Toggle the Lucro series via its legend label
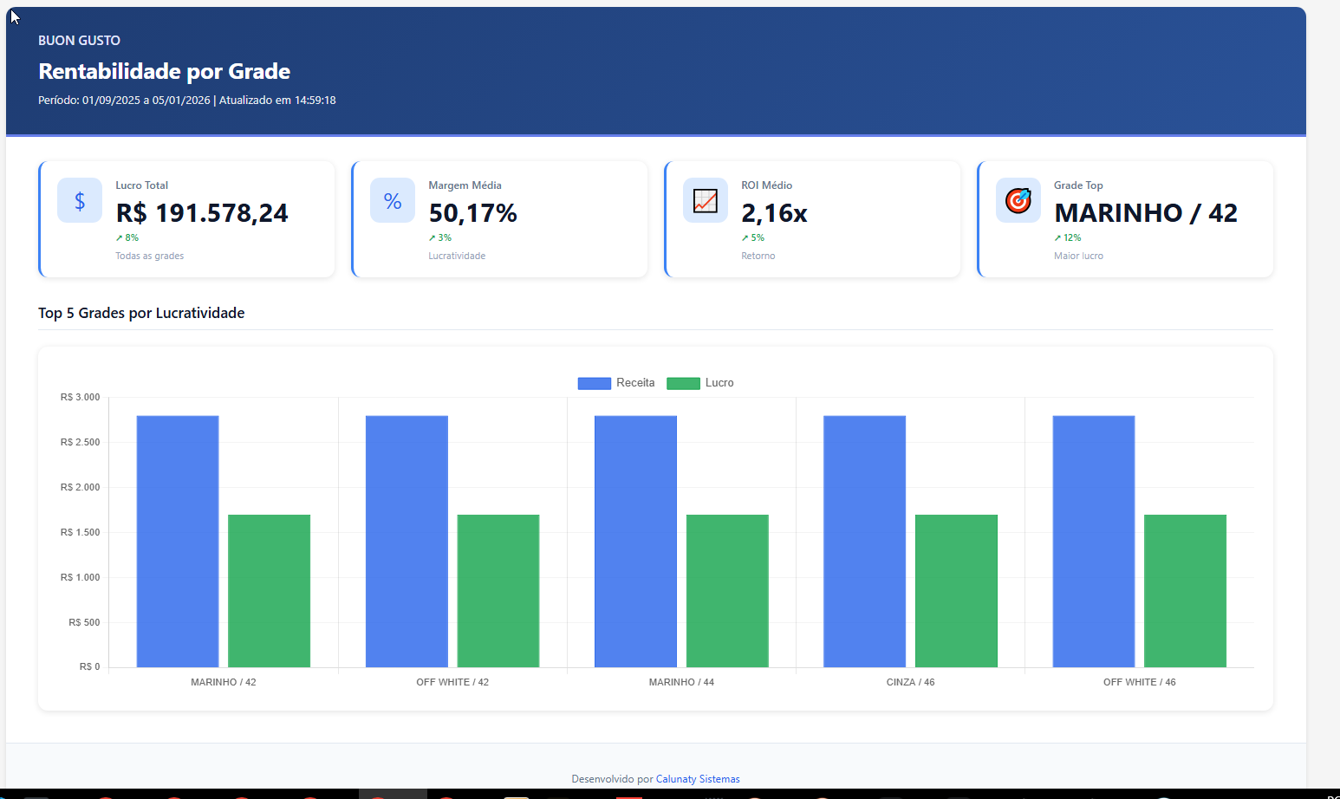1340x799 pixels. tap(719, 383)
